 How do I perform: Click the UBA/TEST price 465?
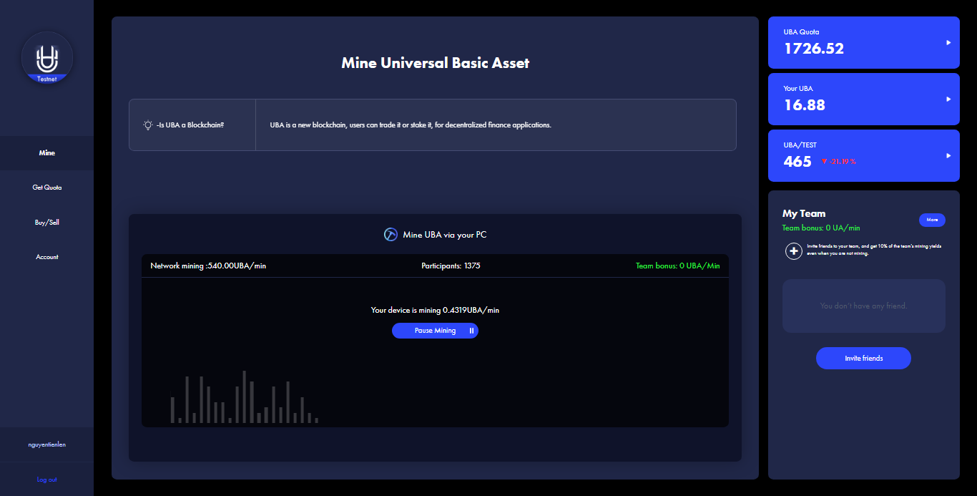pyautogui.click(x=797, y=161)
